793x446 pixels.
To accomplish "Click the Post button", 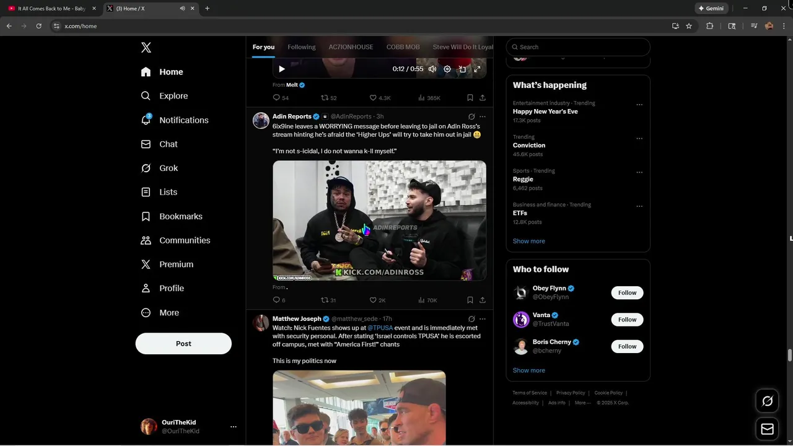I will [x=183, y=344].
